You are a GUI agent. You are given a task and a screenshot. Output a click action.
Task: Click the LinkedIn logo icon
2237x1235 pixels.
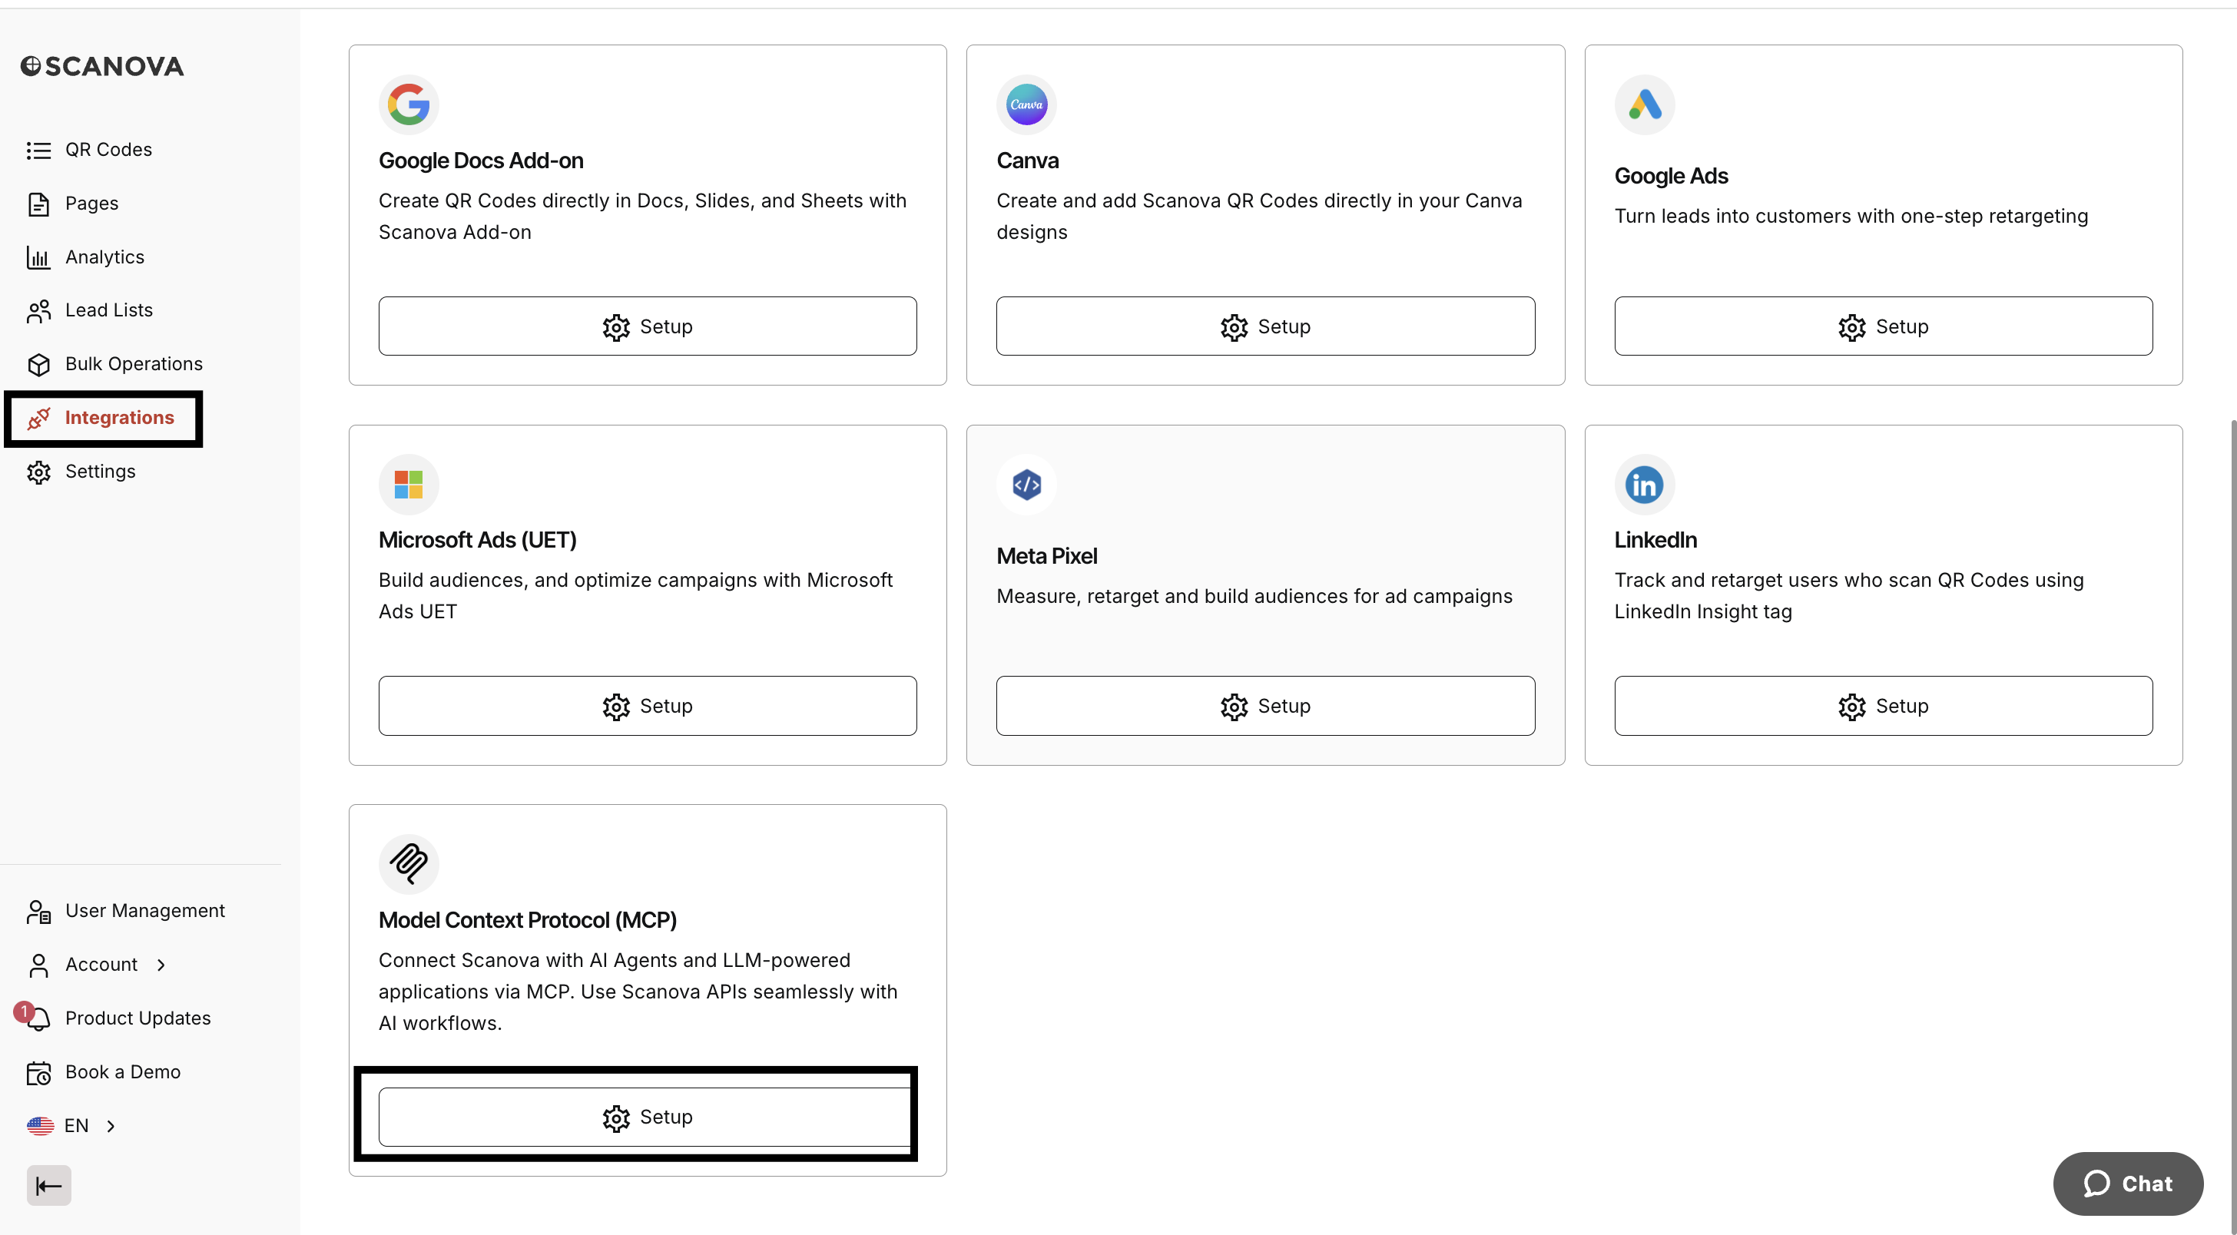pos(1645,485)
